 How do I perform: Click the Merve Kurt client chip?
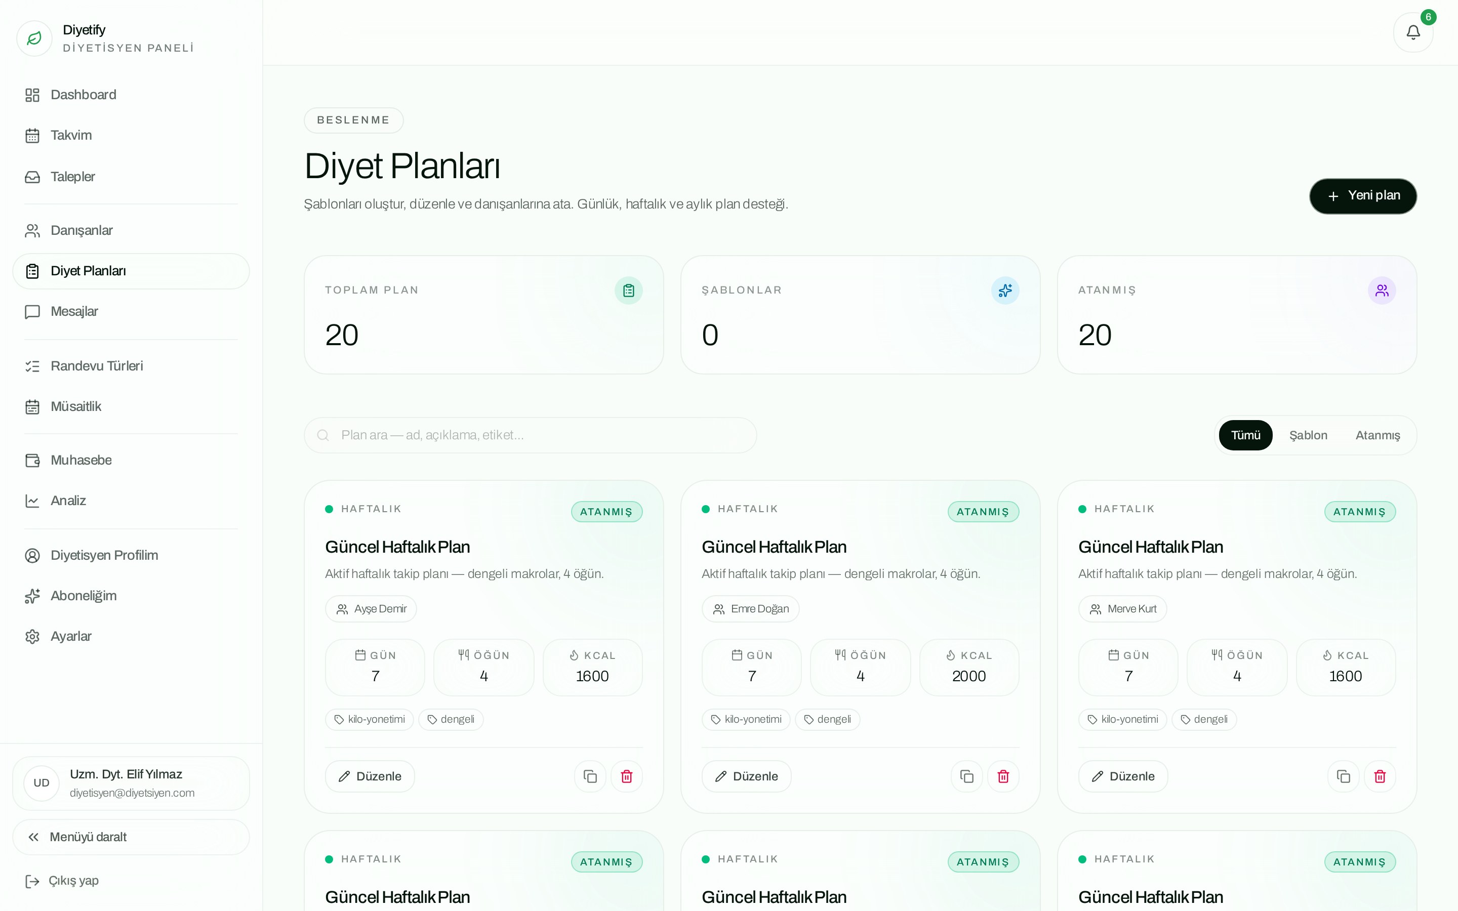coord(1122,609)
